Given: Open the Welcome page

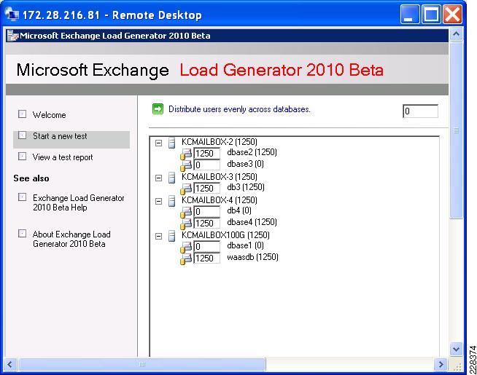Looking at the screenshot, I should point(50,115).
